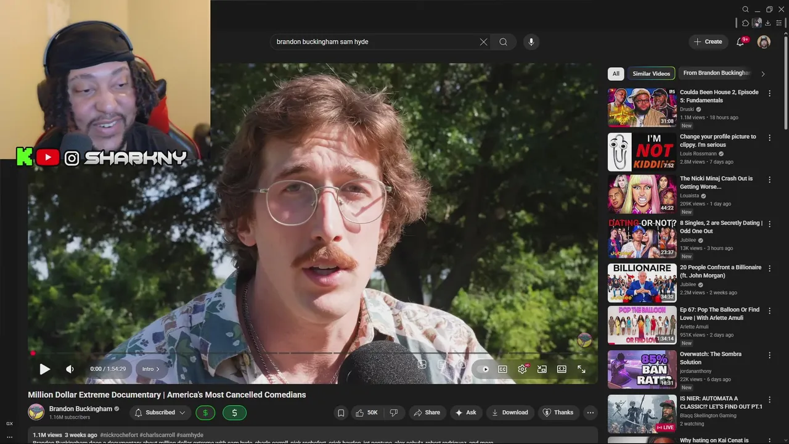789x444 pixels.
Task: Open the live NIER: AUTOMATA stream thumbnail
Action: coord(642,414)
